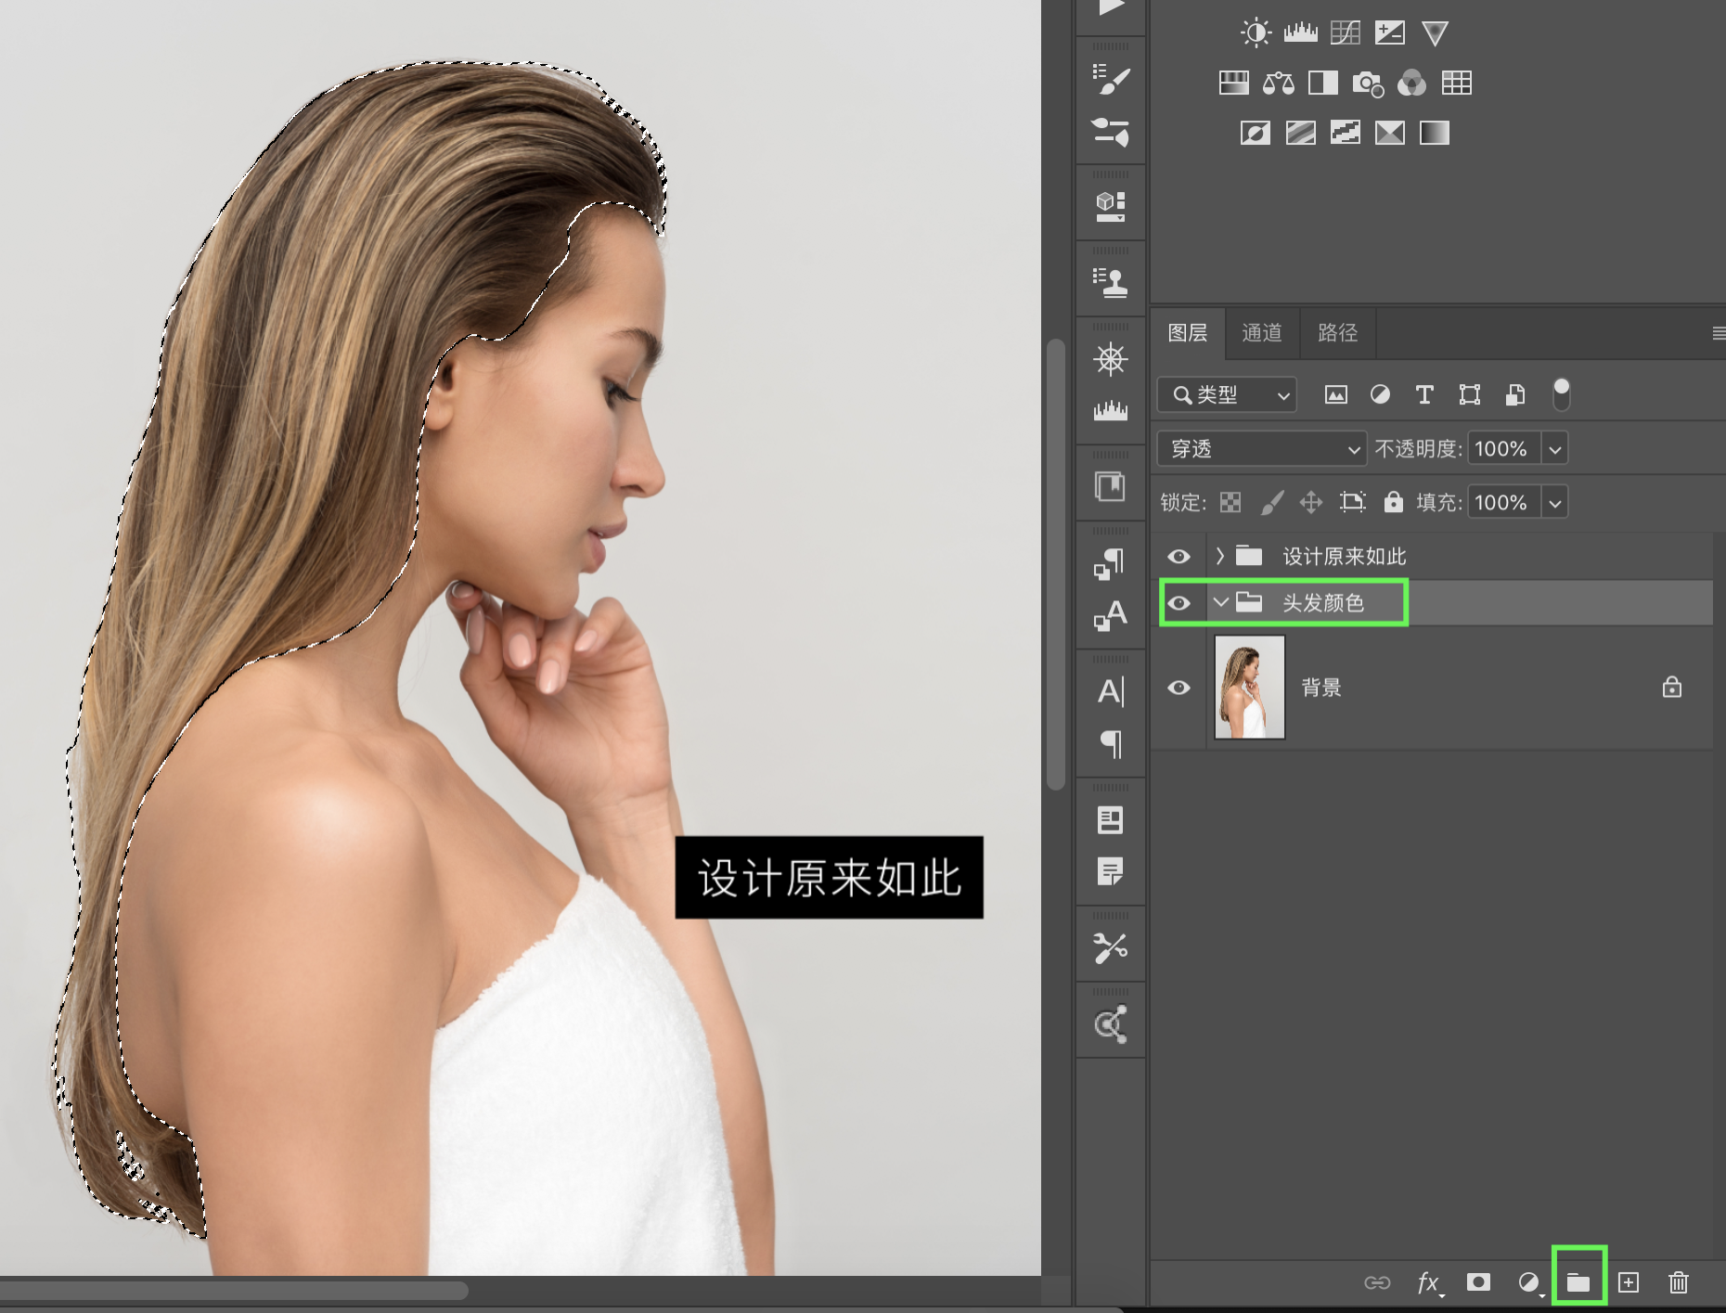The image size is (1726, 1313).
Task: Click the lock all icon next to 锁定
Action: (x=1393, y=503)
